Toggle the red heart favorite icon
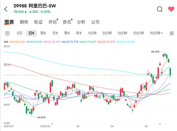 (171, 9)
